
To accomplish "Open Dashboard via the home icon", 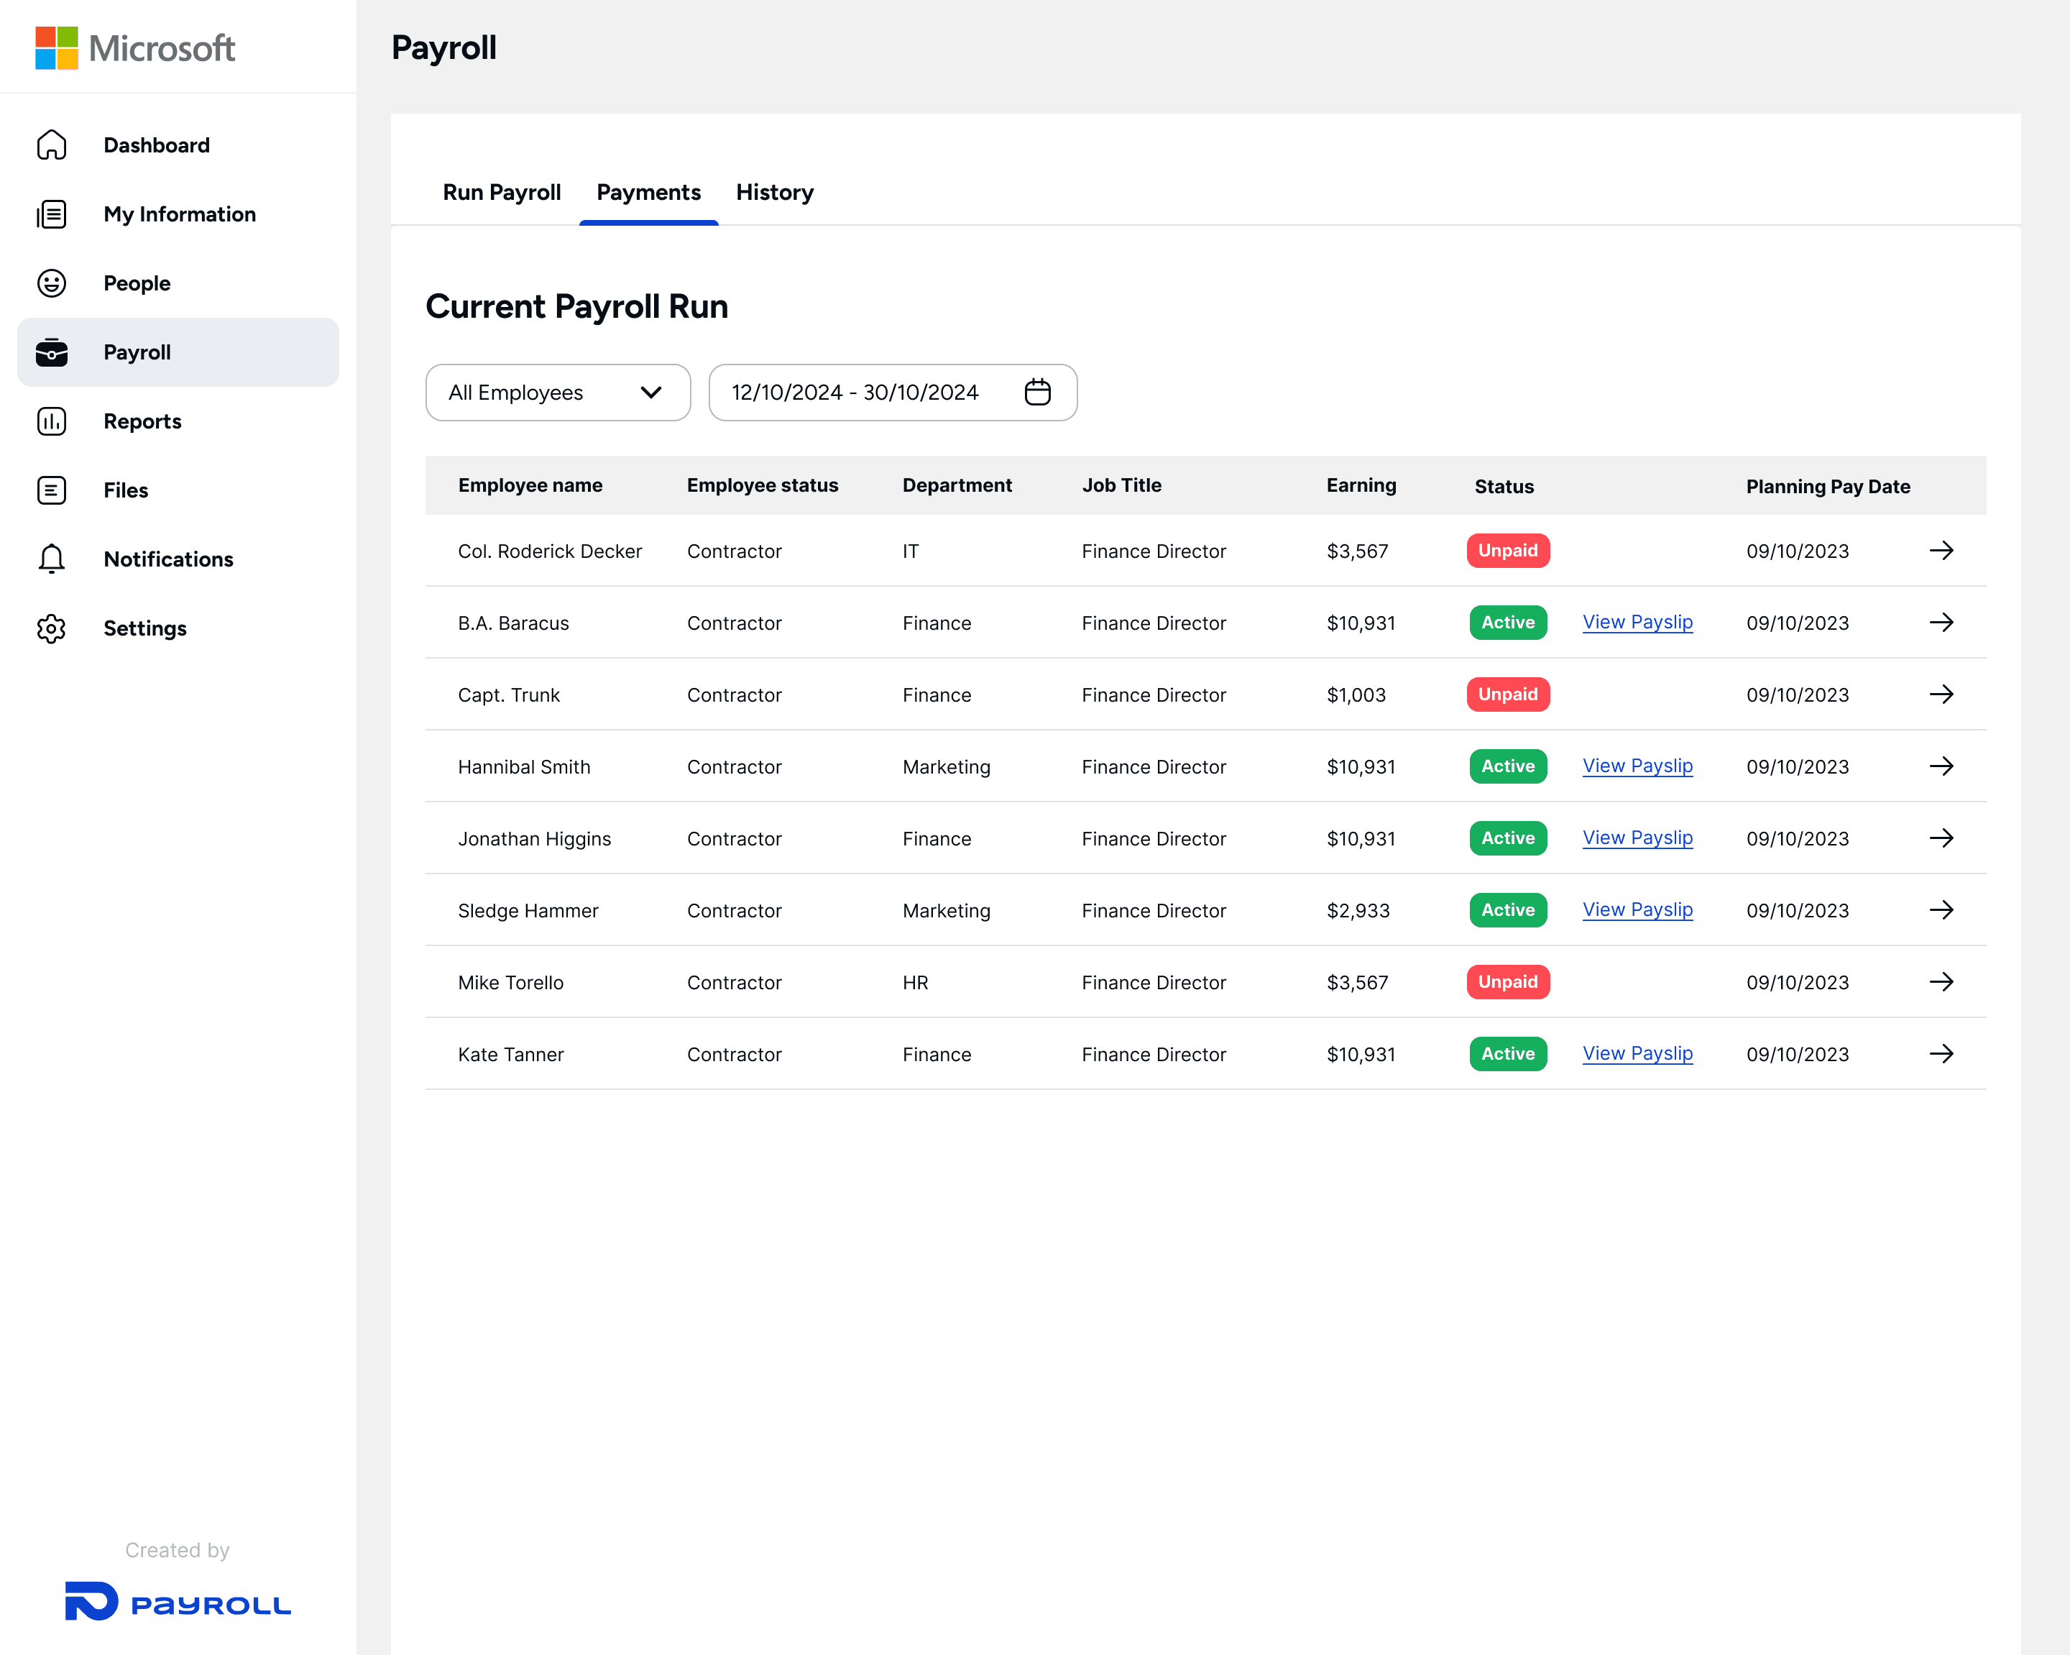I will 52,145.
